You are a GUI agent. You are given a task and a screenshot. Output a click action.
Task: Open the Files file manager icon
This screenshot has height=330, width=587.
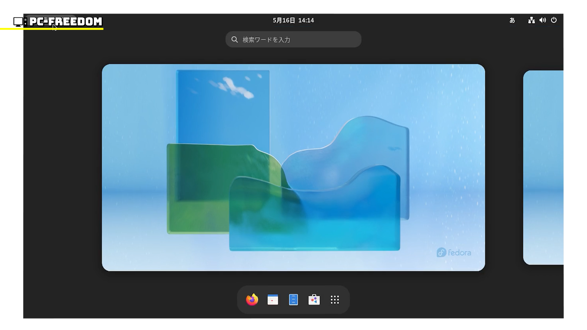click(293, 300)
